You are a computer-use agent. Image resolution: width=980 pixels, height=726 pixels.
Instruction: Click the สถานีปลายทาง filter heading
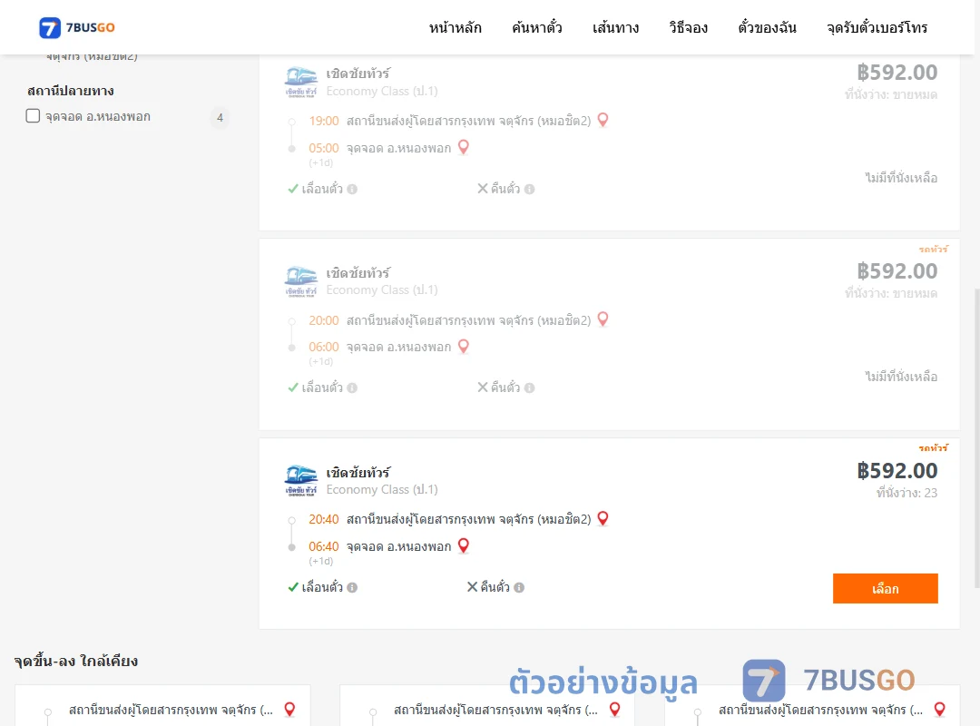71,91
